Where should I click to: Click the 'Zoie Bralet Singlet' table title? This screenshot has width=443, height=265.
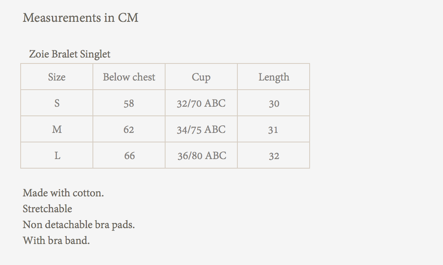pos(70,54)
